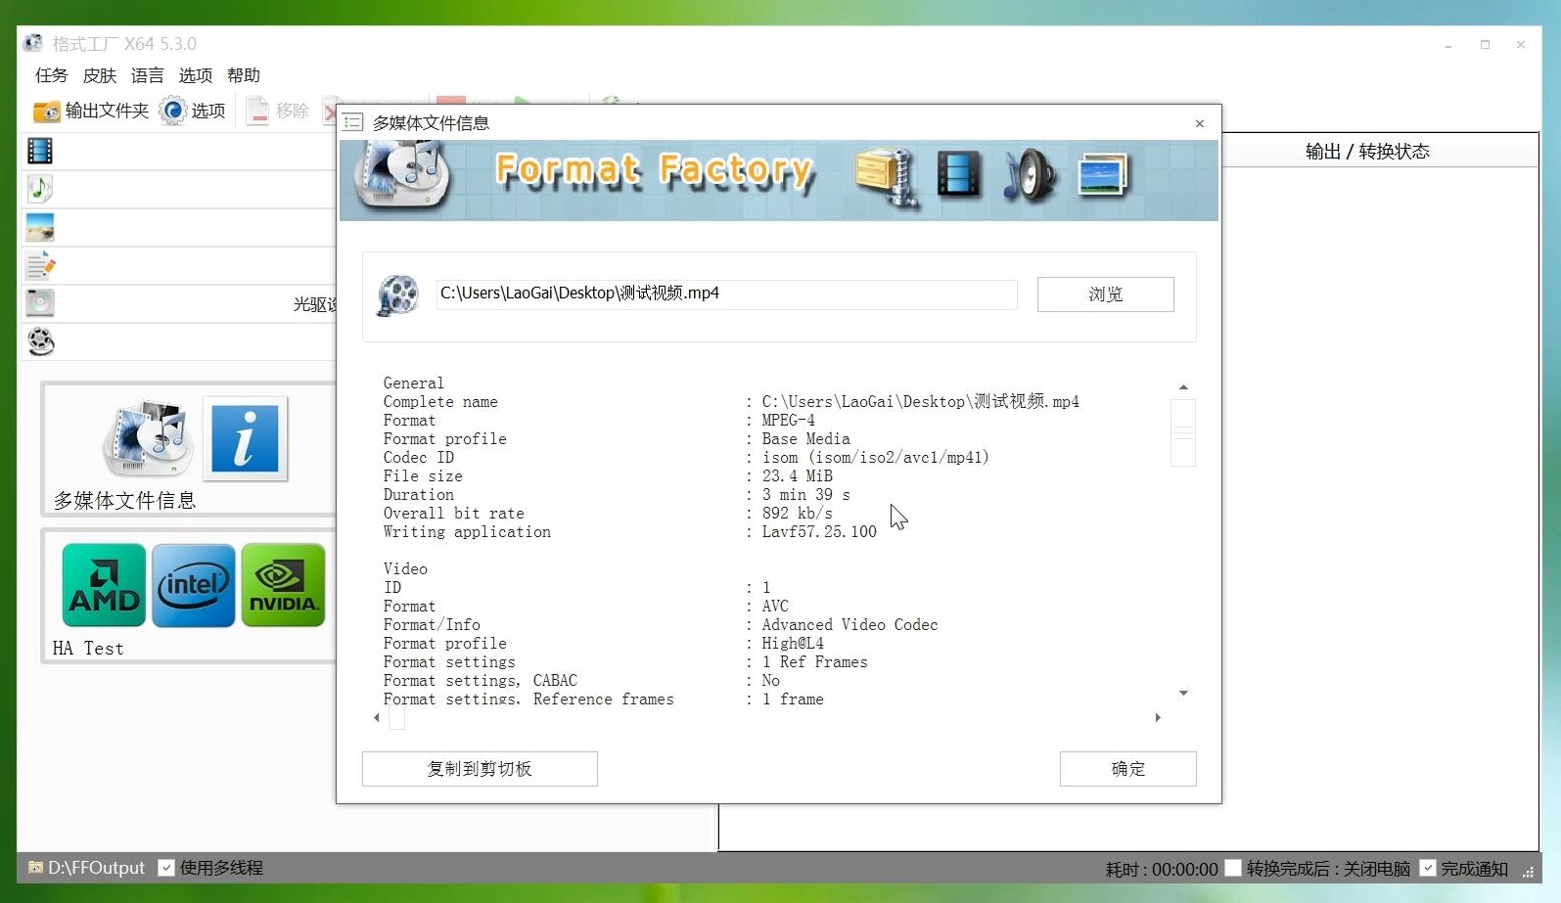
Task: Click the horizontal scrollbar left arrow
Action: tap(377, 718)
